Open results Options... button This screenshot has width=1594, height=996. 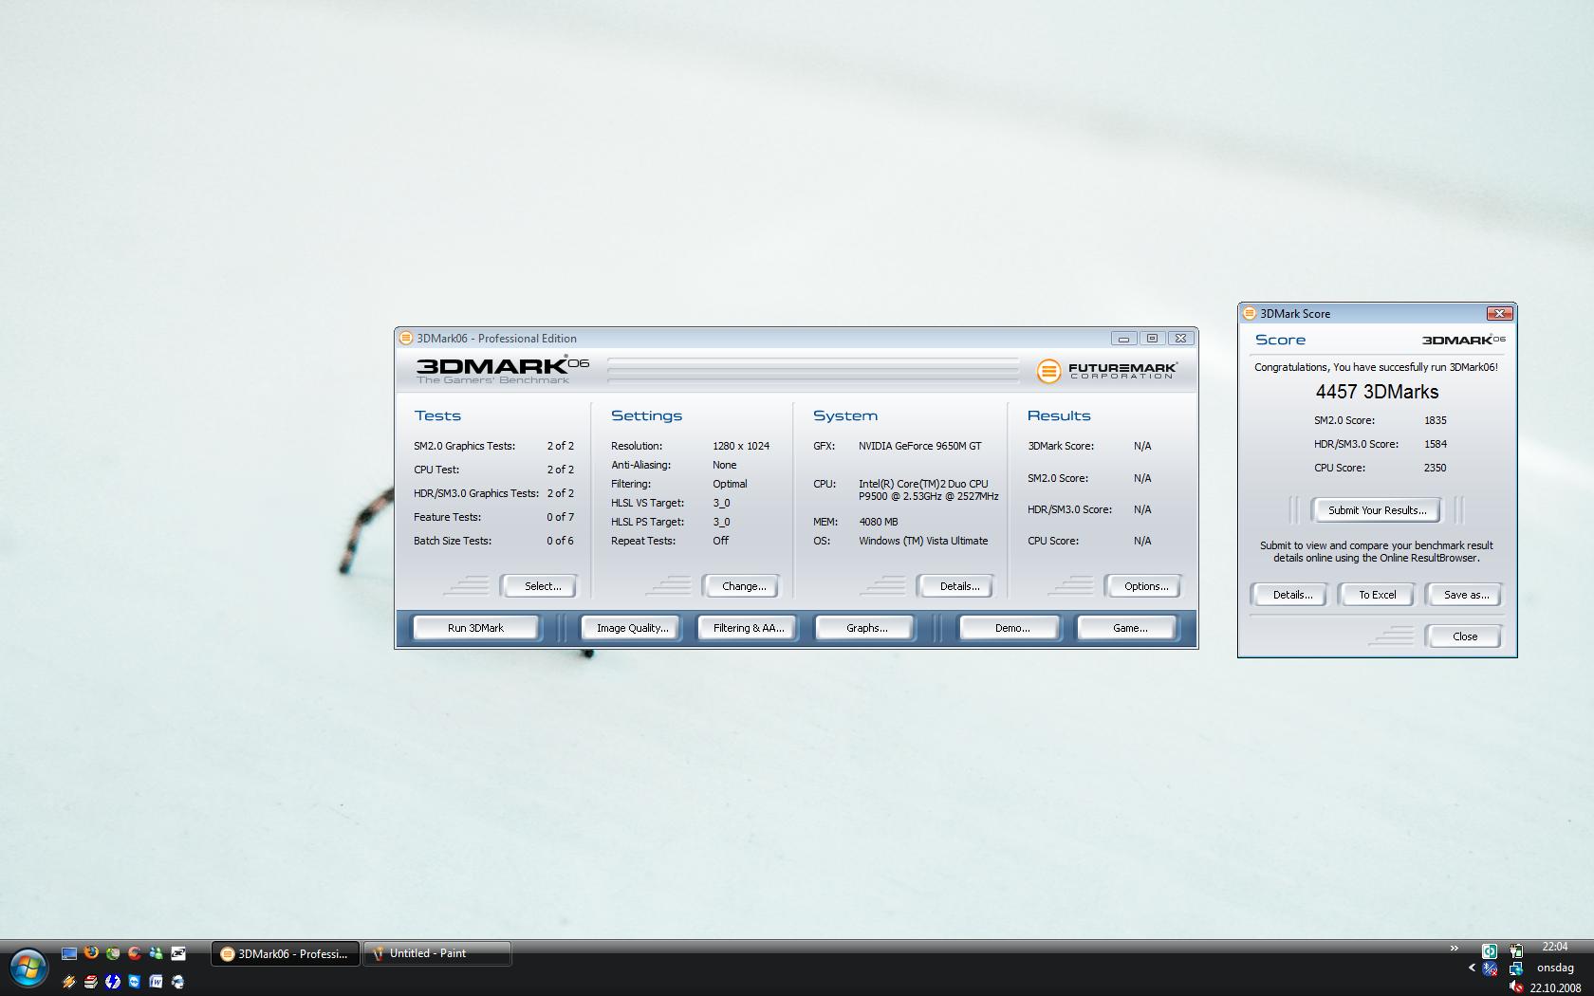click(x=1143, y=586)
